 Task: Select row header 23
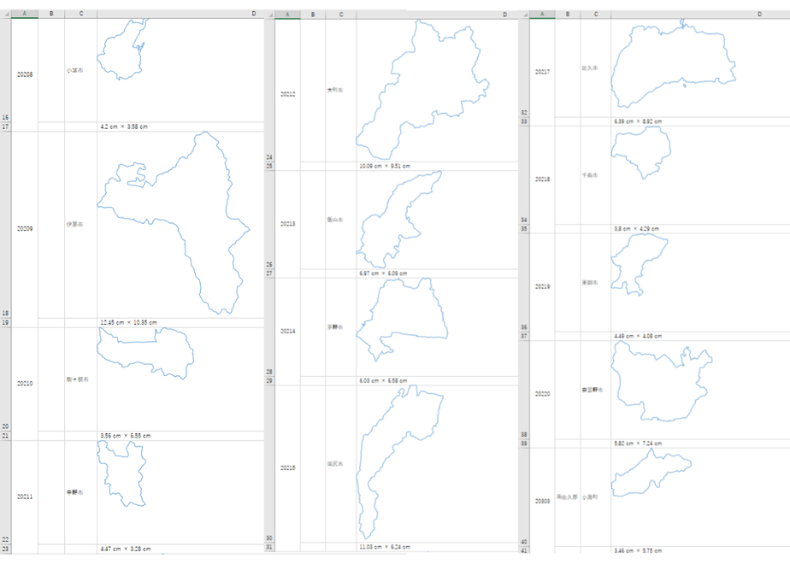coord(5,549)
